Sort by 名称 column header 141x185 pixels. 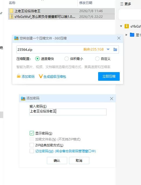click(12, 3)
